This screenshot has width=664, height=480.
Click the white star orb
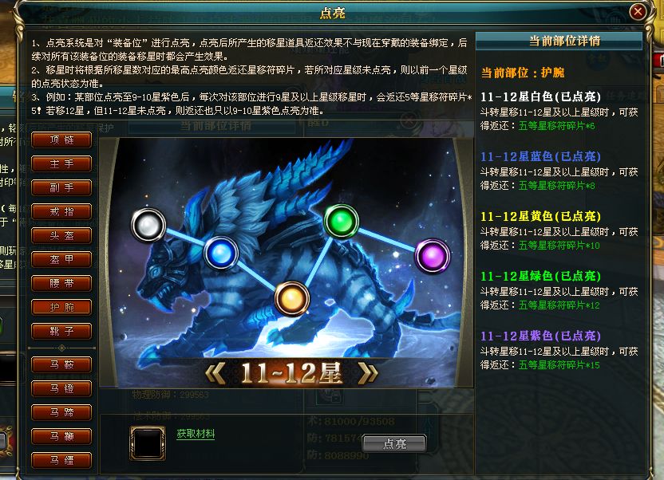[148, 225]
